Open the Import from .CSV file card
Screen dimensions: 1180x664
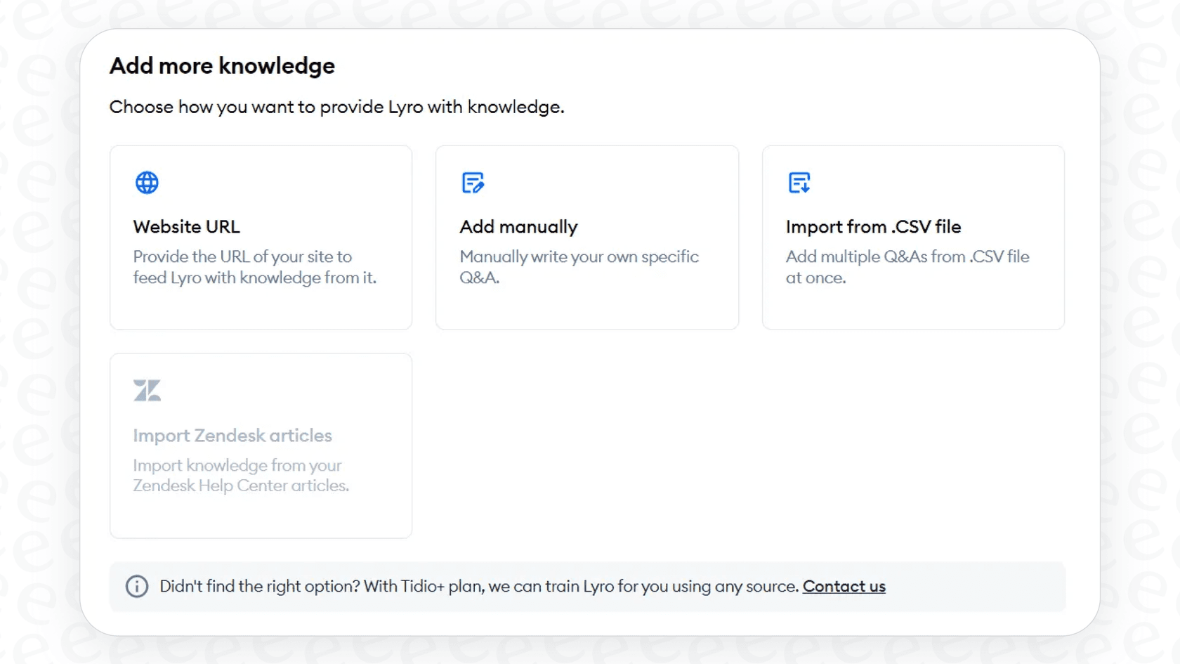[913, 237]
